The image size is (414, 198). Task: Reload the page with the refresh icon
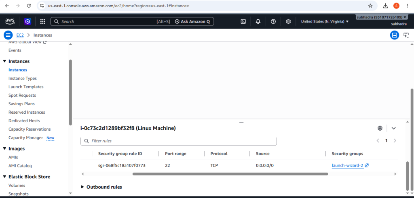pyautogui.click(x=29, y=6)
